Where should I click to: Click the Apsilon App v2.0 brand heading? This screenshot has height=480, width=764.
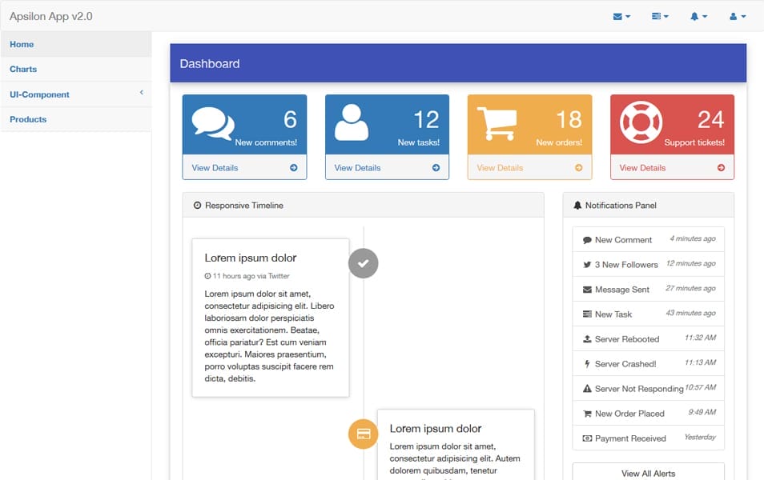[51, 15]
